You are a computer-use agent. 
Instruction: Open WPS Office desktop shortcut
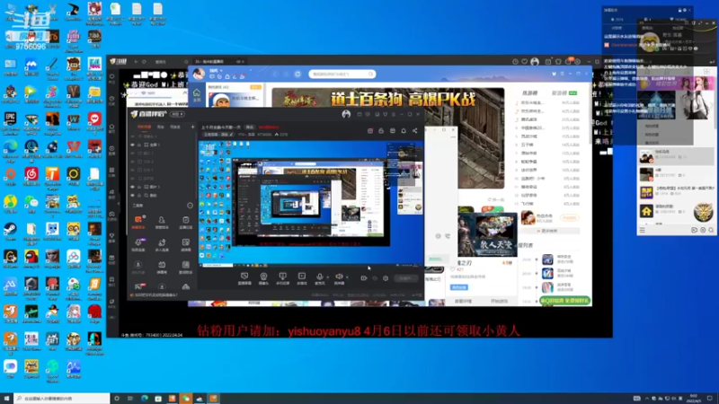click(73, 150)
